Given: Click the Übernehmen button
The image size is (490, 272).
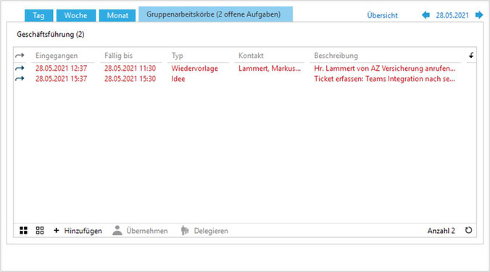Looking at the screenshot, I should pos(141,231).
